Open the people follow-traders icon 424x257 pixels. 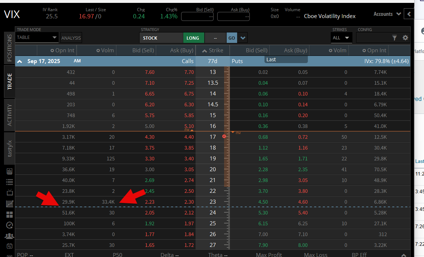point(9,236)
